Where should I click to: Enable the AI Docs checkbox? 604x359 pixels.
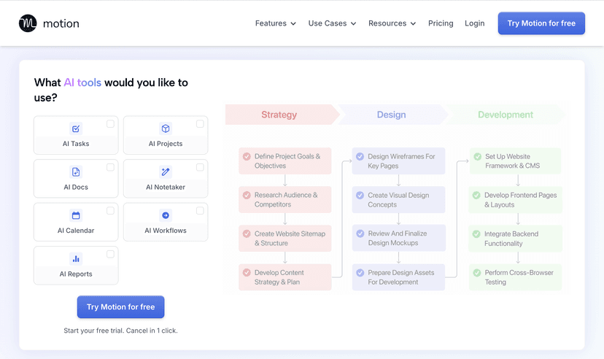pos(110,167)
